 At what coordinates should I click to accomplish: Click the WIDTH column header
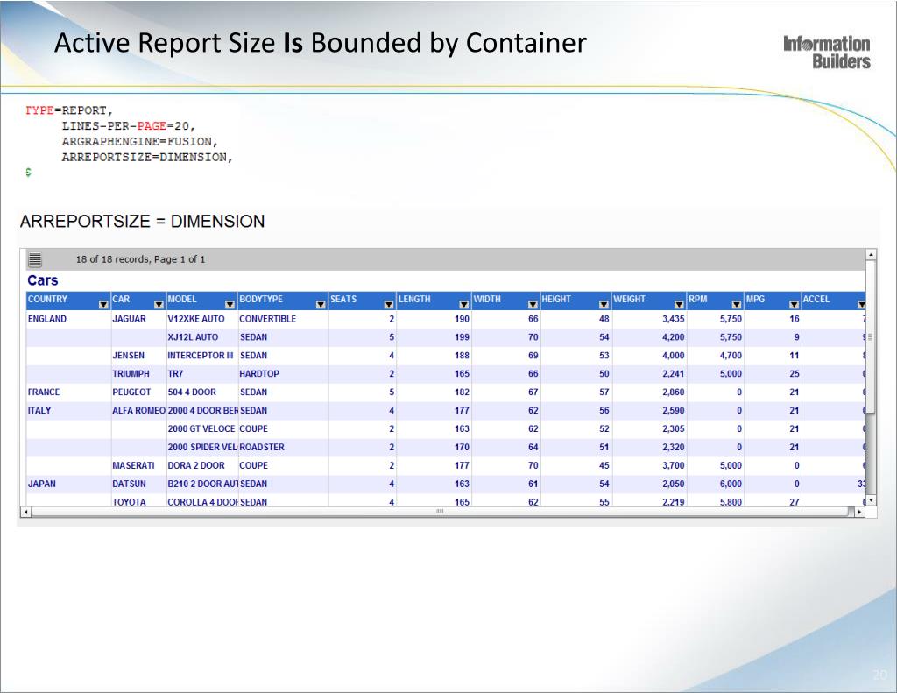point(505,300)
